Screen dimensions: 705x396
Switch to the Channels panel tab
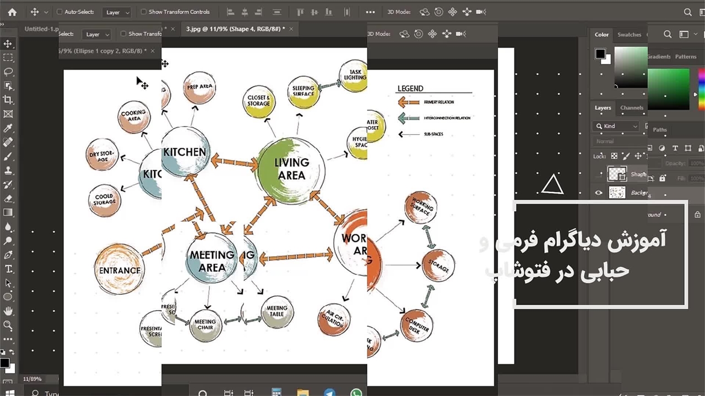click(631, 108)
